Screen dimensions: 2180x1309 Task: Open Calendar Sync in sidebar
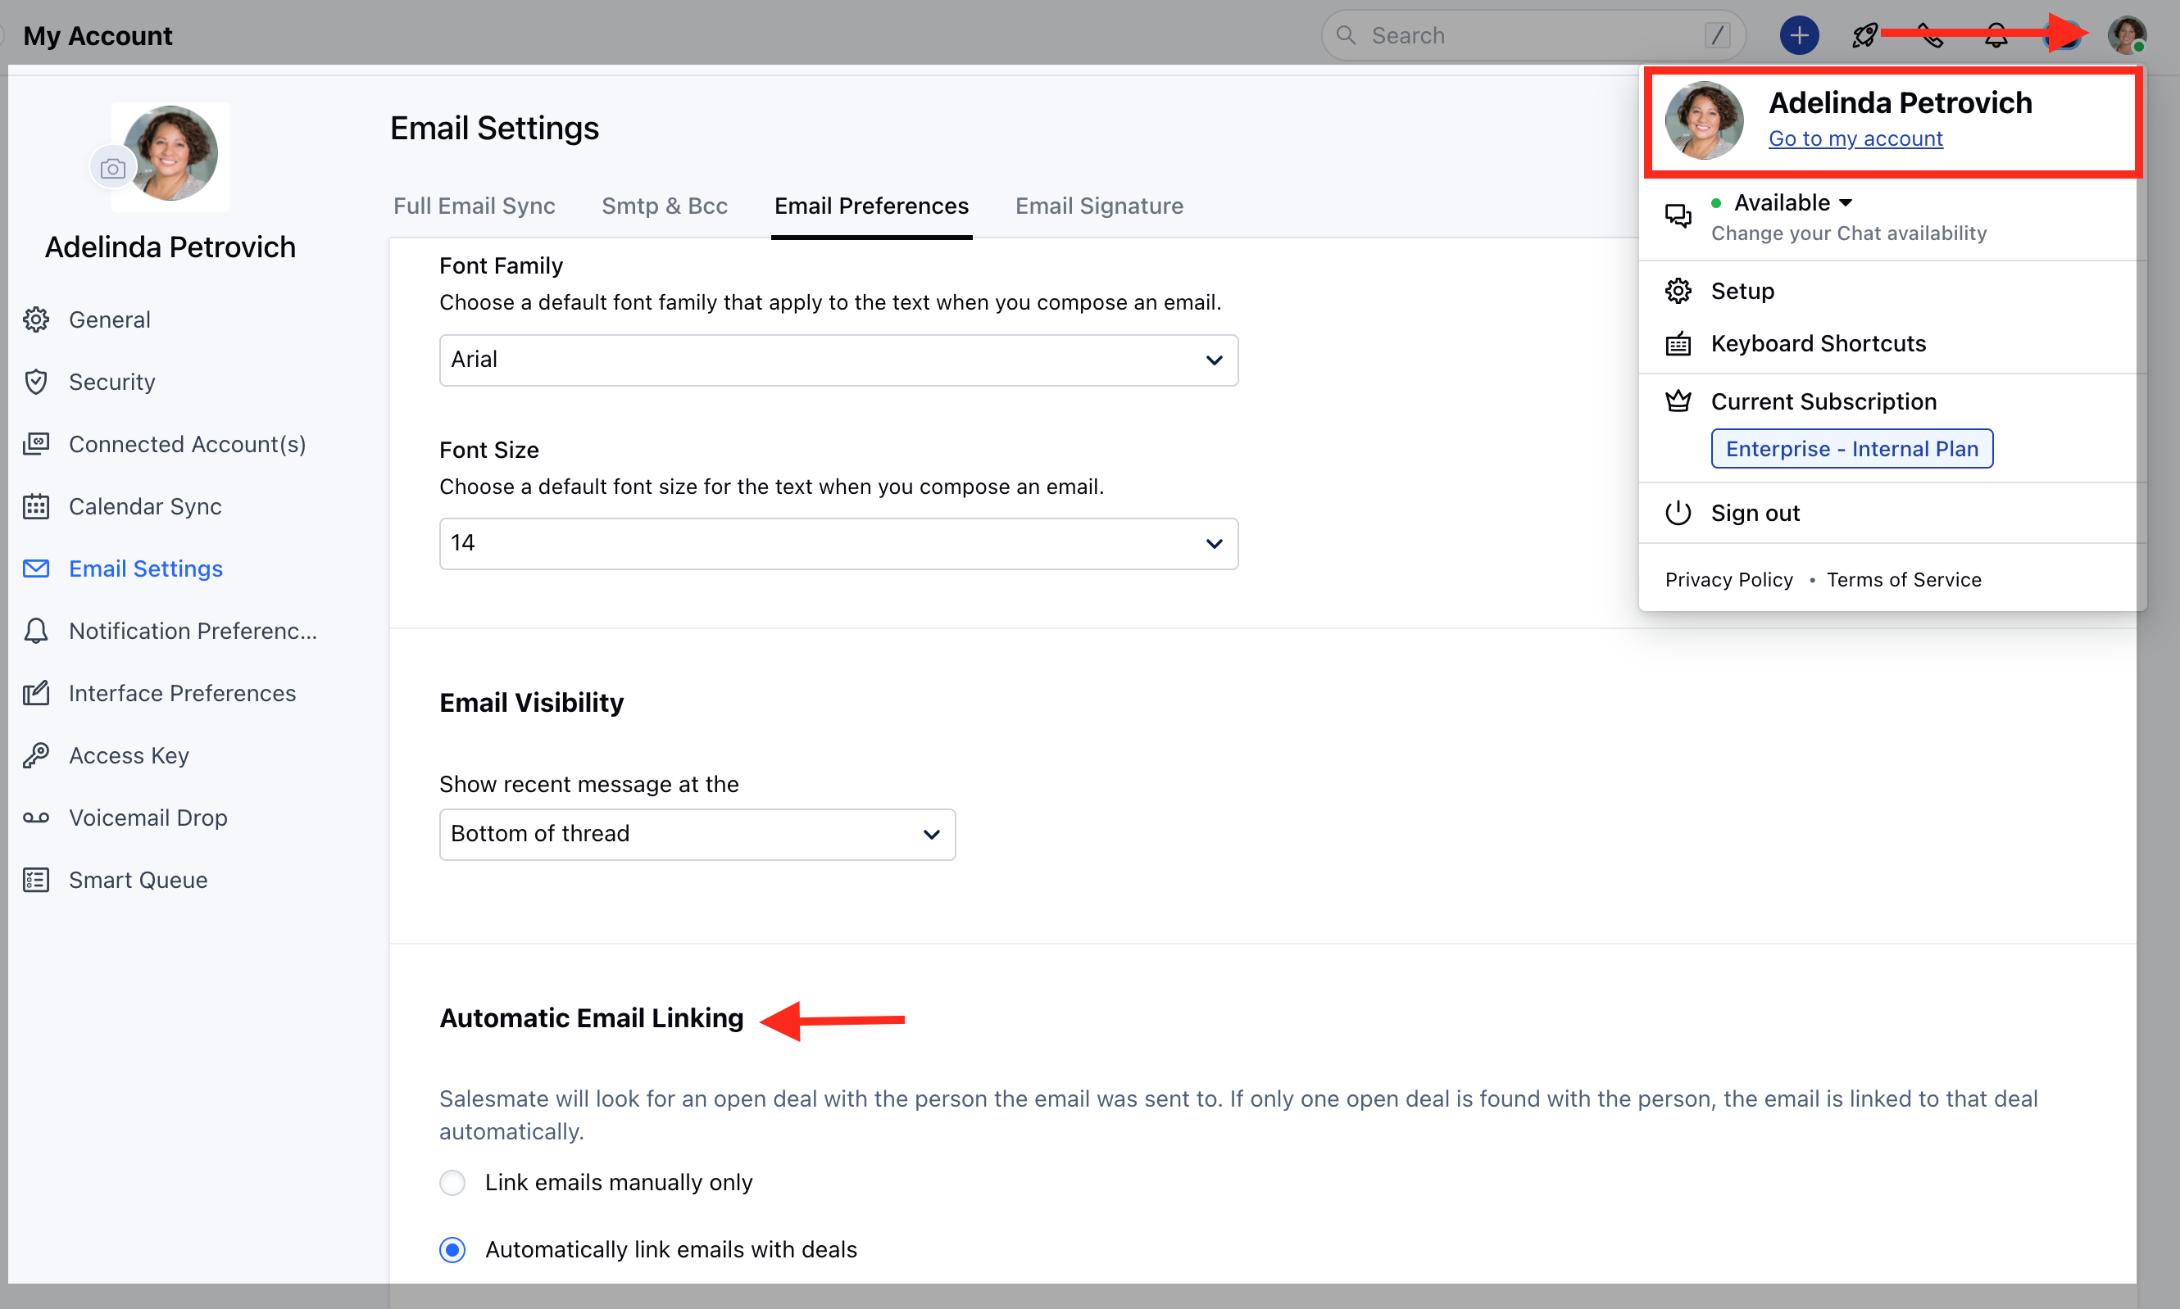[x=145, y=506]
